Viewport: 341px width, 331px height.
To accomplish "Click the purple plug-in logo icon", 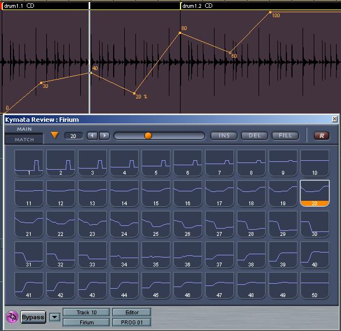I will pos(12,317).
